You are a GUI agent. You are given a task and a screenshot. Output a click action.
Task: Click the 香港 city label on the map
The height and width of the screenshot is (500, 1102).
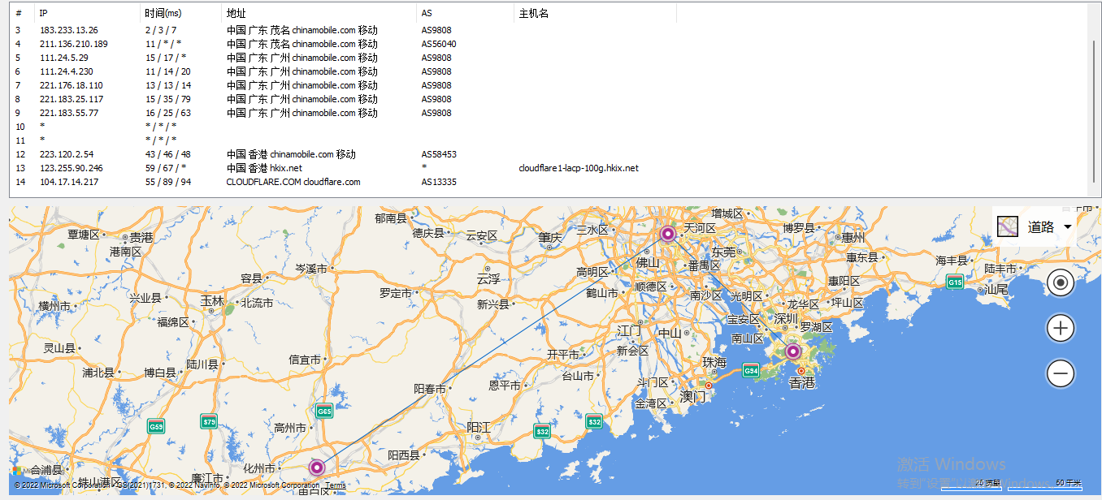(802, 382)
